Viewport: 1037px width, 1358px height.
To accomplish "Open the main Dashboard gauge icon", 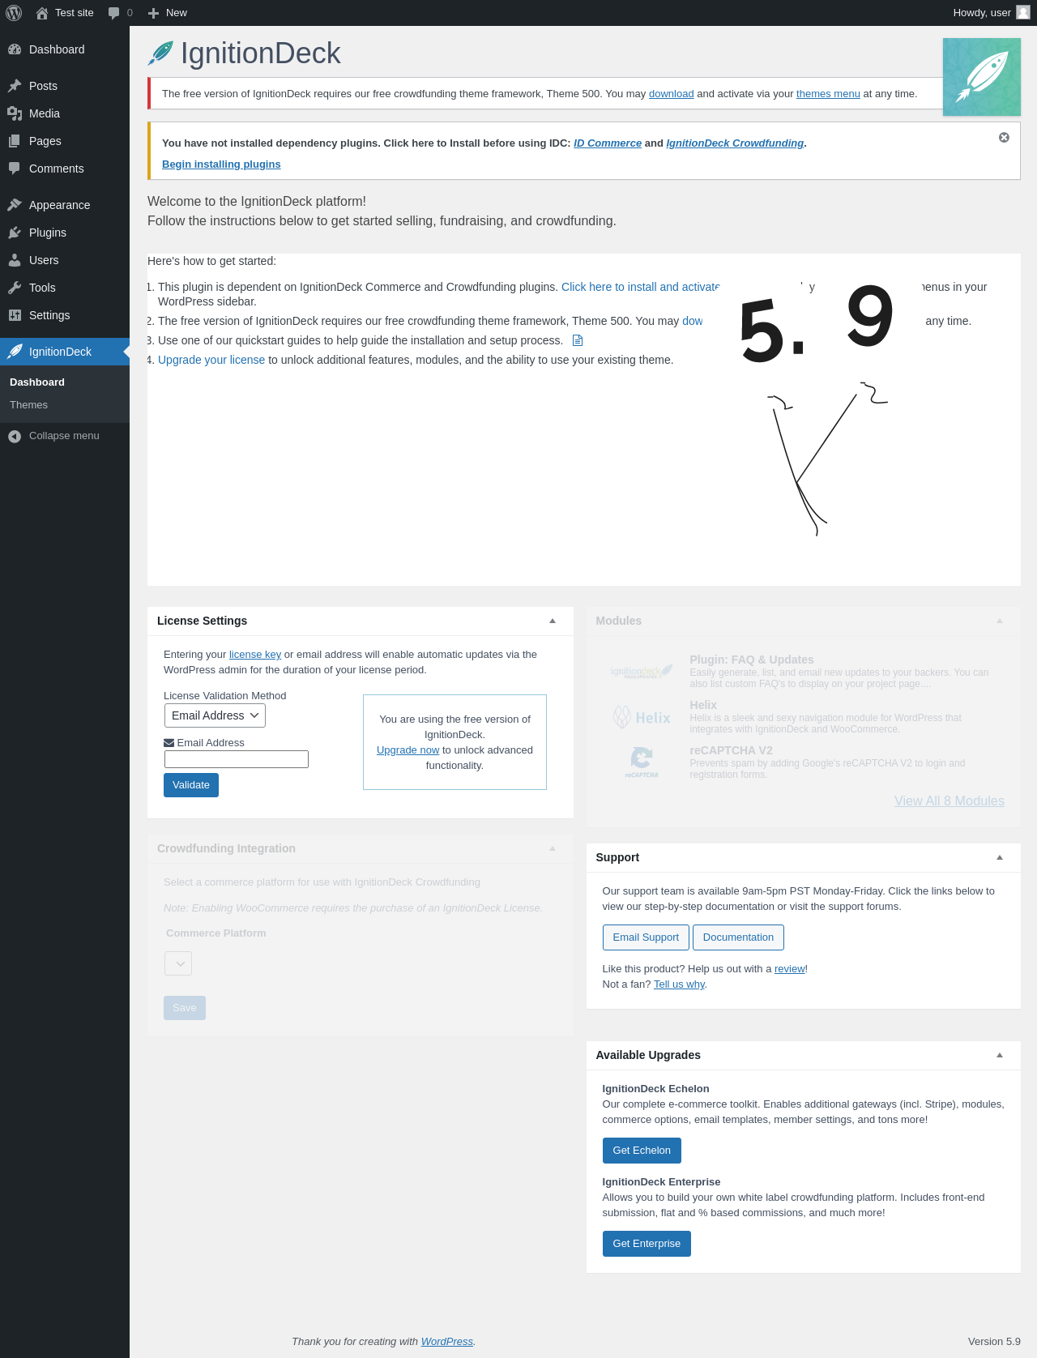I will (x=15, y=49).
